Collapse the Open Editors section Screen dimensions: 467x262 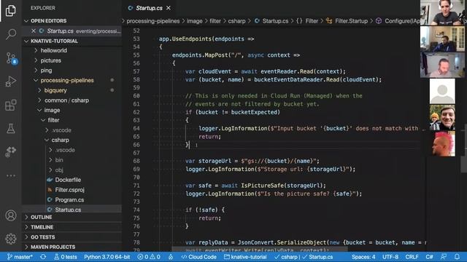(72, 21)
